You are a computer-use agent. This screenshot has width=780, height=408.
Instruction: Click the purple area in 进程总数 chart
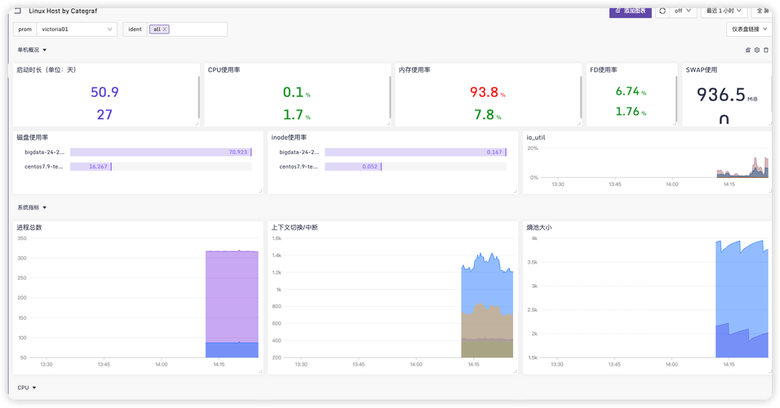pos(232,296)
